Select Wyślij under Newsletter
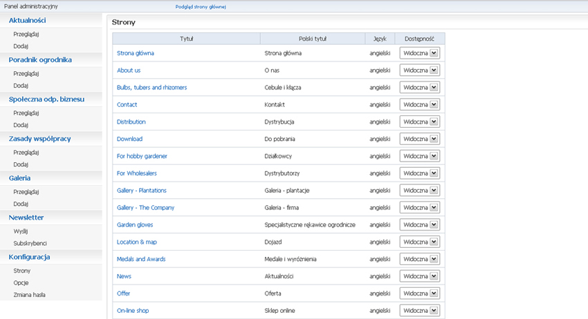Image resolution: width=588 pixels, height=319 pixels. (21, 231)
